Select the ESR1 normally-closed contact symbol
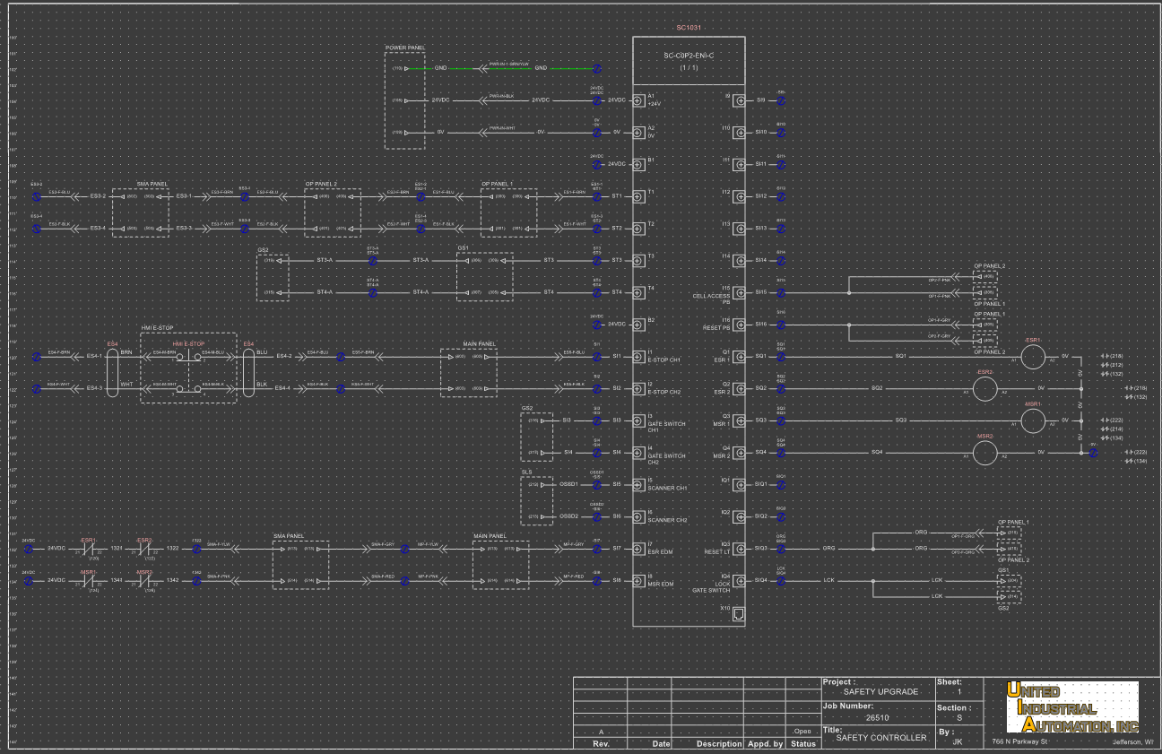This screenshot has width=1162, height=754. [x=89, y=549]
